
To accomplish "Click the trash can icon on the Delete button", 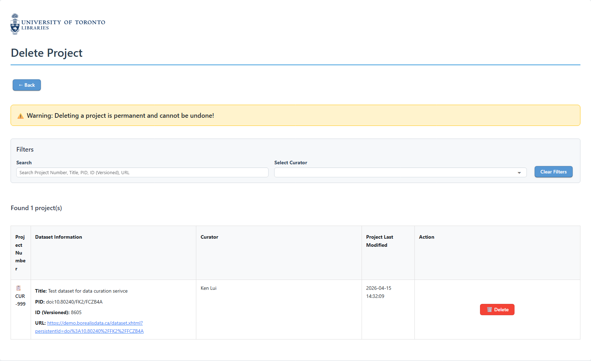I will [489, 310].
